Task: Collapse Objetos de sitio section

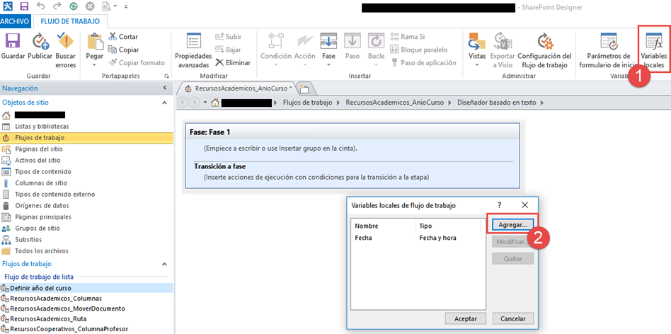Action: coord(165,103)
